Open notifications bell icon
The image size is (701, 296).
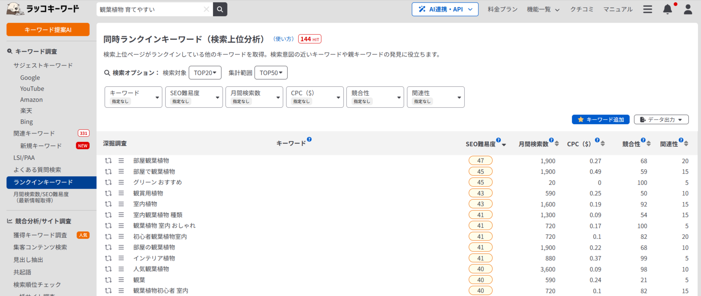coord(668,9)
